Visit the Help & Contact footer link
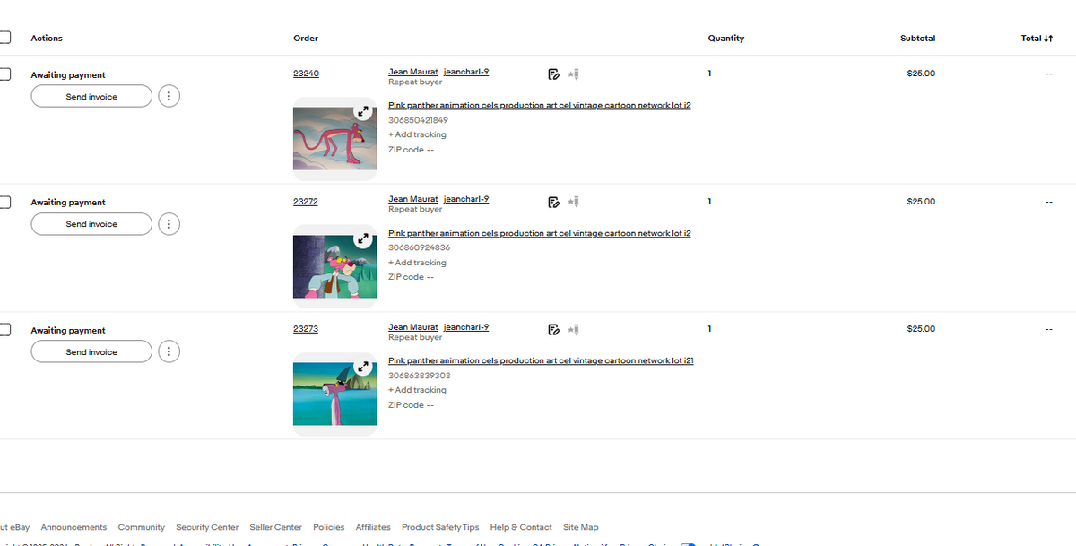This screenshot has width=1076, height=546. point(521,527)
